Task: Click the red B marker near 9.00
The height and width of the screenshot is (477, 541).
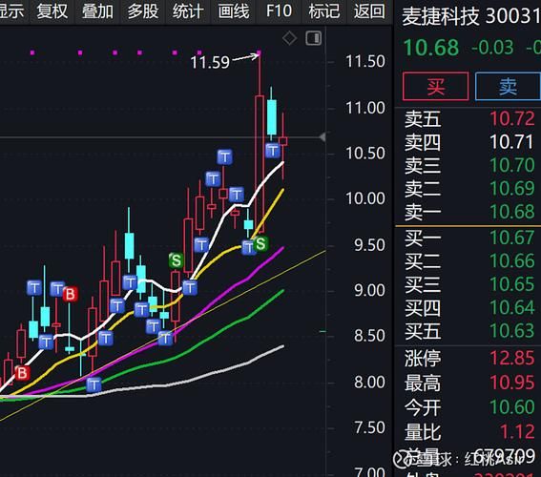Action: click(70, 294)
